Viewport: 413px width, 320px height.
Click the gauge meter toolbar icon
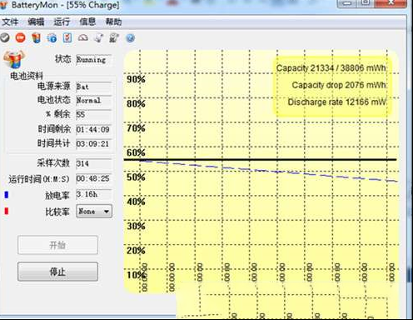pyautogui.click(x=83, y=37)
